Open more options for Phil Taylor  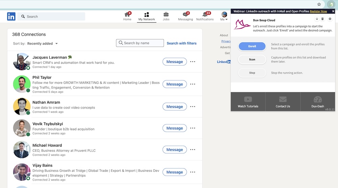pos(193,84)
